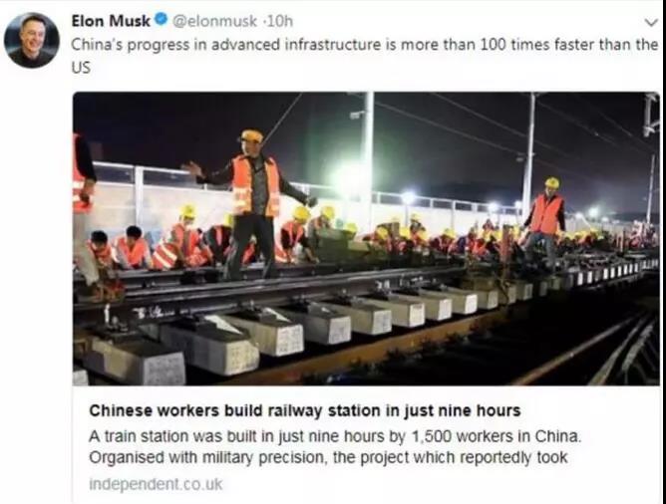Click the blue verified badge
666x504 pixels.
161,20
